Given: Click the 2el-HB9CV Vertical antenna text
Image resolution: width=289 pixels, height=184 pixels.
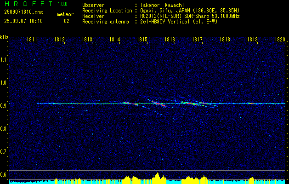Looking at the screenshot, I should click(x=179, y=22).
